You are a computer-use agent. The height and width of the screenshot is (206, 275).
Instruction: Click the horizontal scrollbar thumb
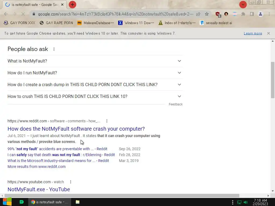[x=122, y=196]
